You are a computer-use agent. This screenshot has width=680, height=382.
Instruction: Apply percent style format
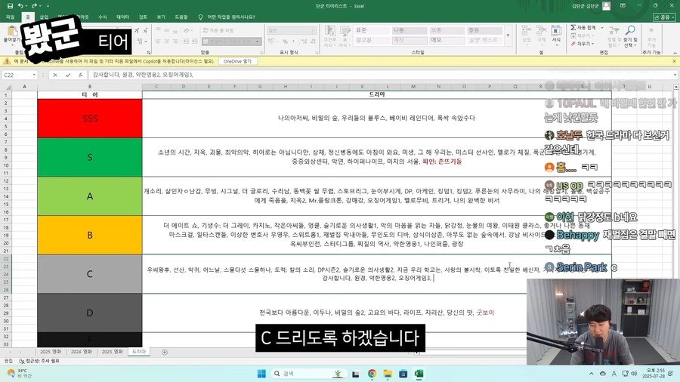tap(285, 42)
